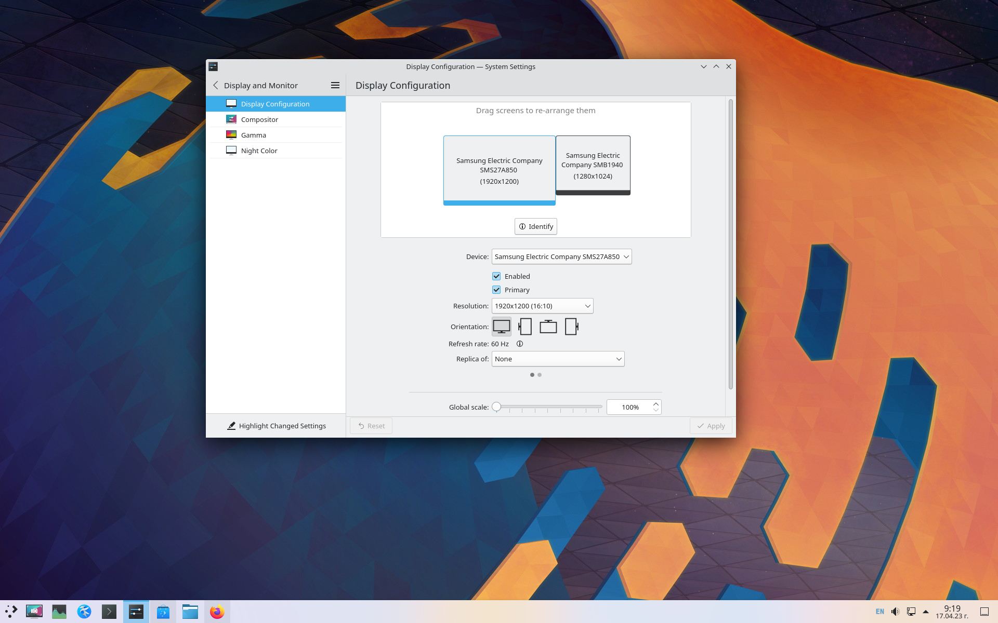The height and width of the screenshot is (623, 998).
Task: Select the rotate 90° clockwise orientation icon
Action: point(571,327)
